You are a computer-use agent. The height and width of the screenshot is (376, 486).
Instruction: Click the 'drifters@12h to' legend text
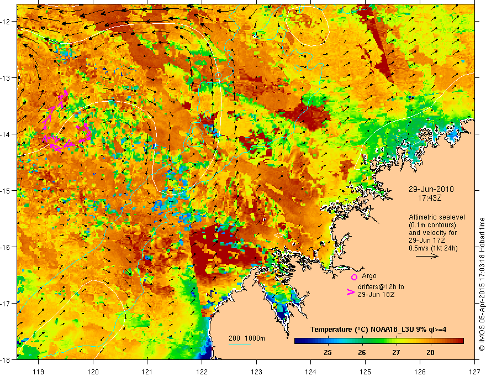pos(381,287)
